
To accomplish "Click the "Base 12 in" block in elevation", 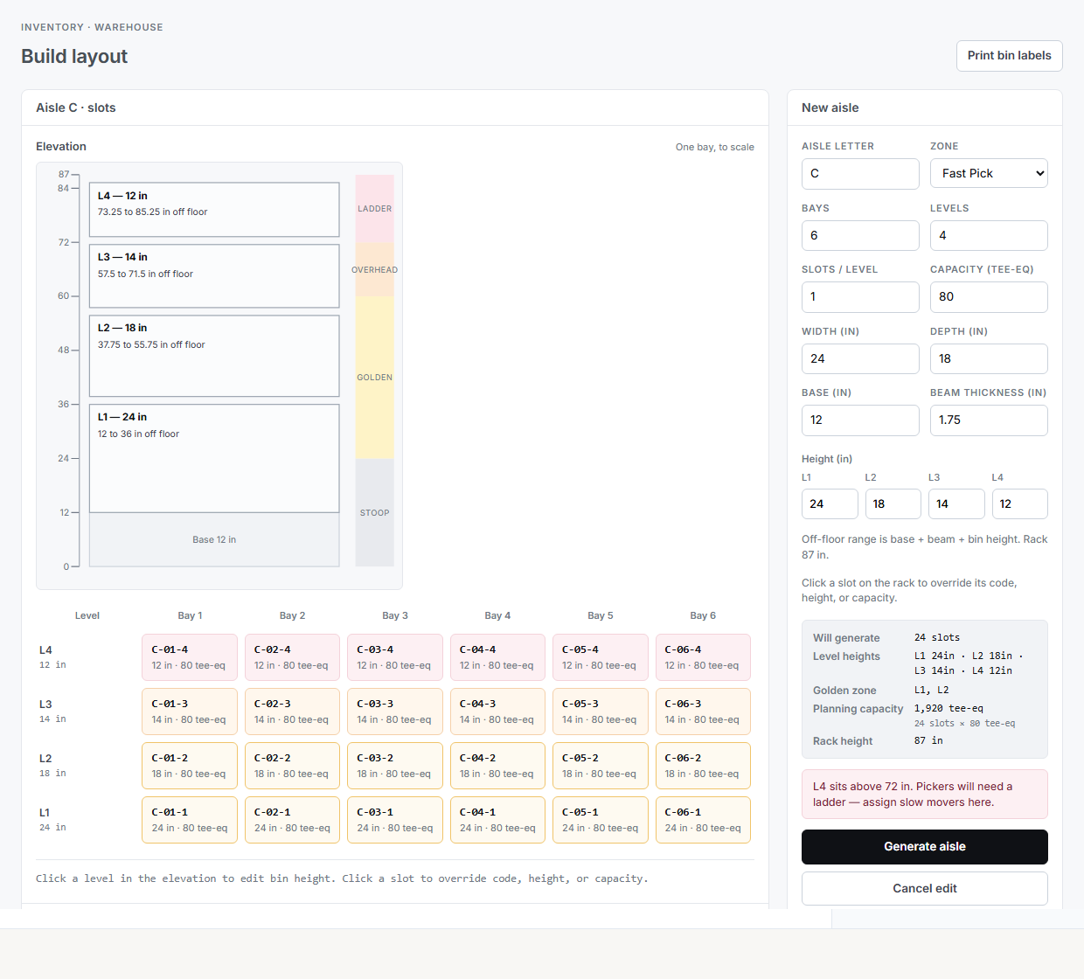I will (x=214, y=539).
